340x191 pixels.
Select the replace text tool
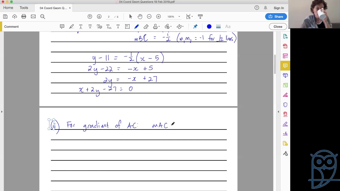point(99,27)
